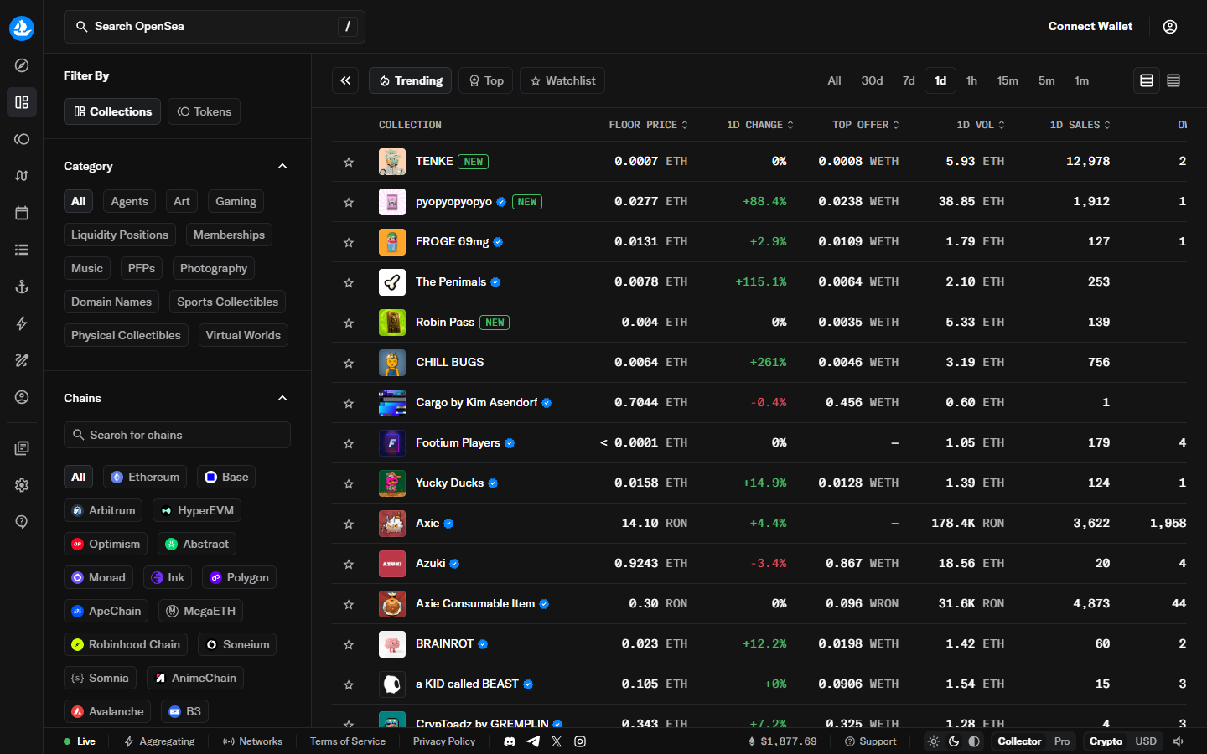1207x754 pixels.
Task: Select the dark theme moon icon
Action: point(954,741)
